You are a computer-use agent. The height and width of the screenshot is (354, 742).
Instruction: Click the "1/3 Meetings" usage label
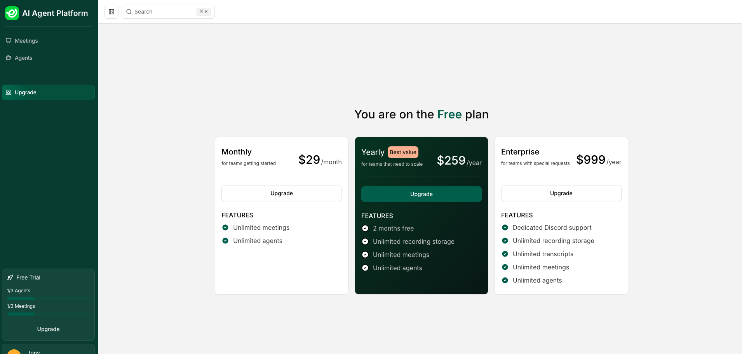21,306
